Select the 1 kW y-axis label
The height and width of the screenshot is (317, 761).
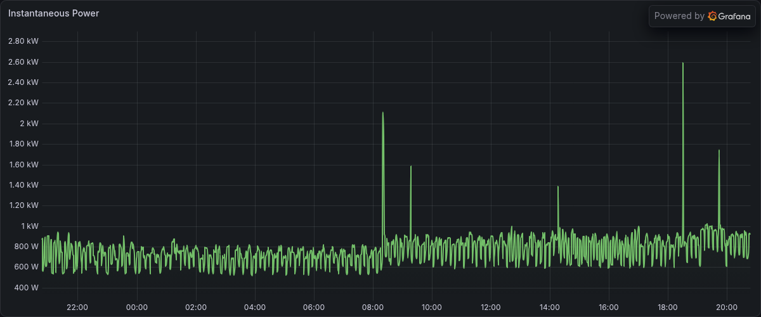point(30,226)
